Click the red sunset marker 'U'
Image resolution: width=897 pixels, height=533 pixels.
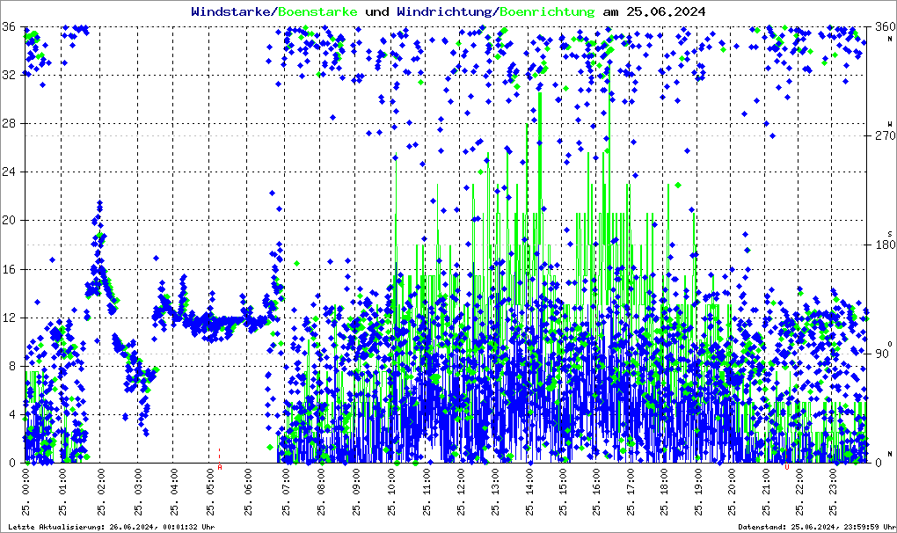coord(786,467)
